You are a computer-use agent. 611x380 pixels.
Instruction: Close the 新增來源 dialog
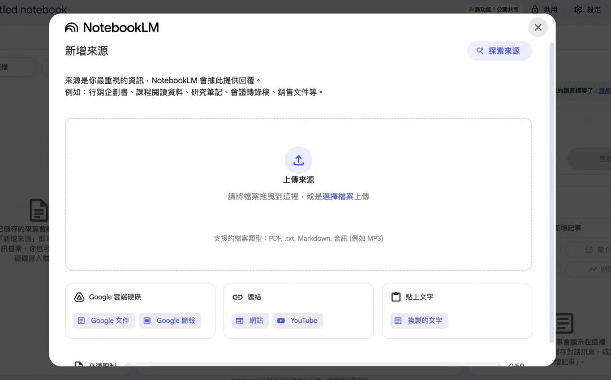(537, 27)
